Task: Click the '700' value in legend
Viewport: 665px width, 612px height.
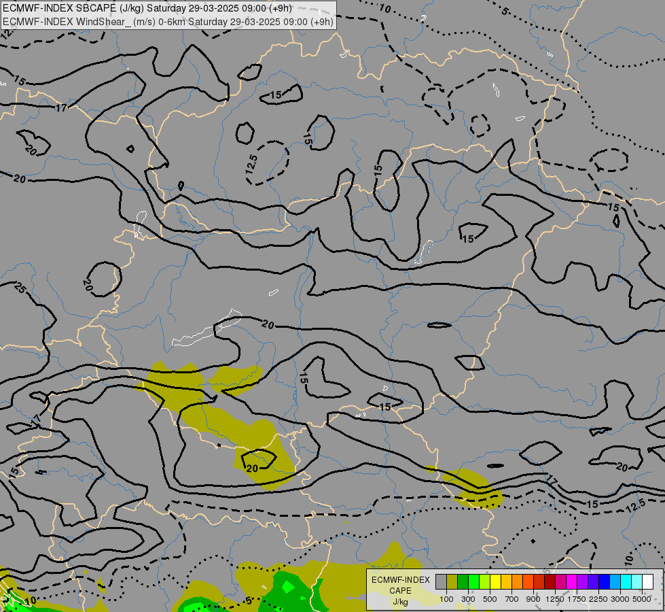Action: click(512, 599)
